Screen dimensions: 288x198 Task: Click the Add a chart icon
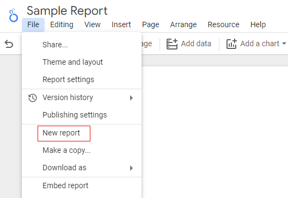click(x=231, y=44)
